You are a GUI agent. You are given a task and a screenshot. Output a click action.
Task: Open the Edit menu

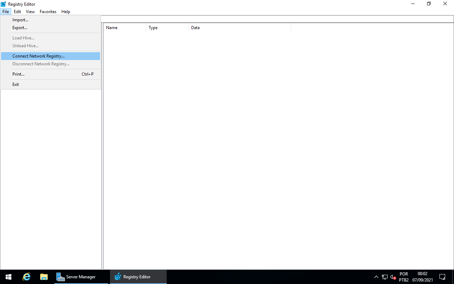coord(17,11)
